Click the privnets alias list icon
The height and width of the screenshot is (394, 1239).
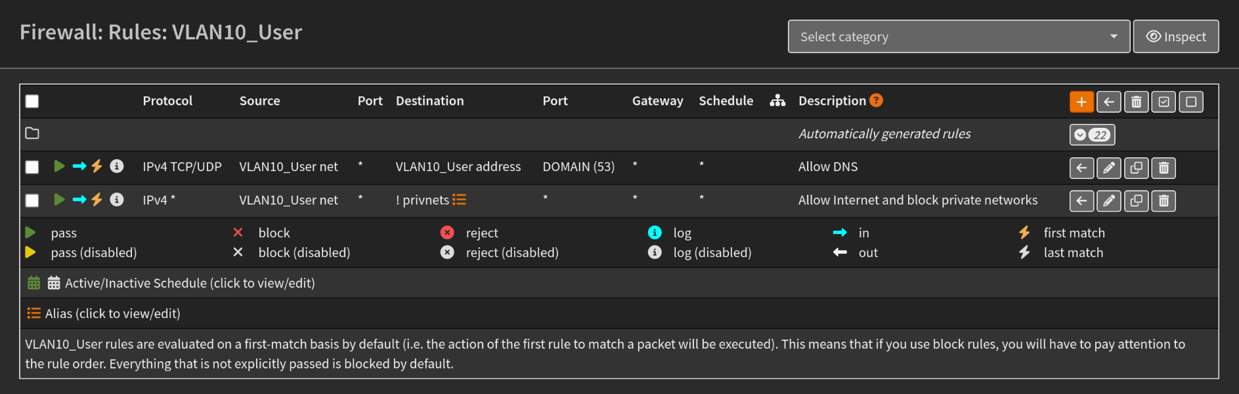(x=459, y=200)
